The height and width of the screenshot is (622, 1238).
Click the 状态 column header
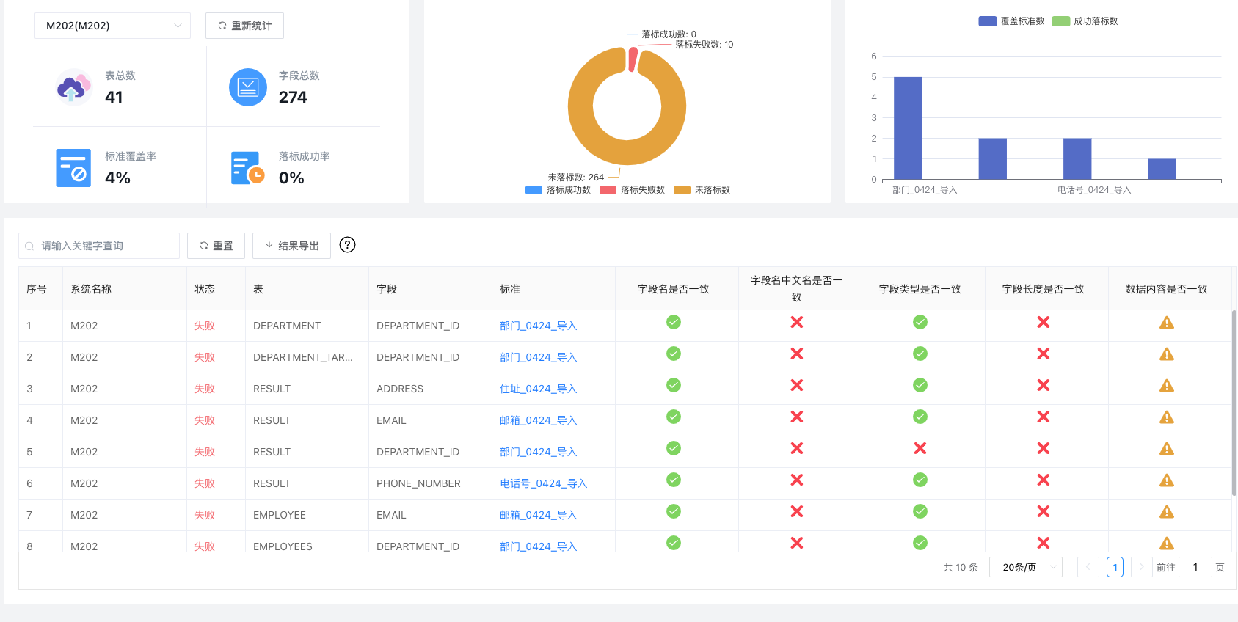tap(205, 289)
